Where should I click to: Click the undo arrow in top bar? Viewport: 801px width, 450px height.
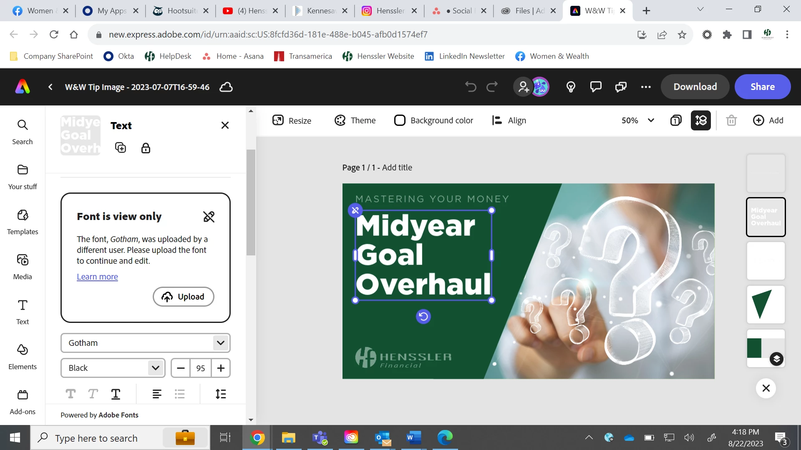(471, 87)
